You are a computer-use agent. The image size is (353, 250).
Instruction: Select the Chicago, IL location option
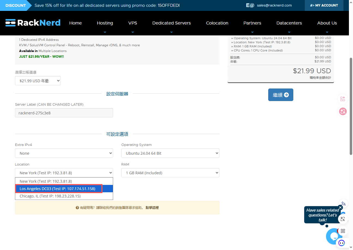point(64,196)
